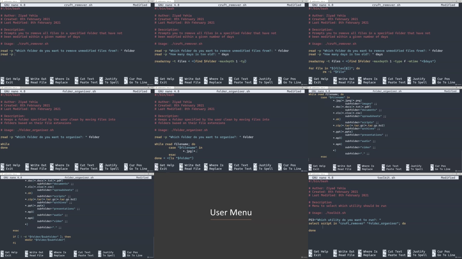
Task: Click Justify shortcut in toolkit.sh editor
Action: pos(419,252)
